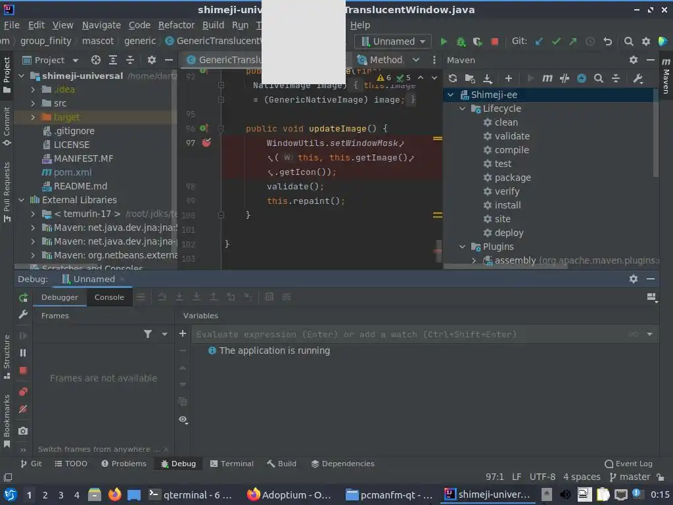673x505 pixels.
Task: Toggle breakpoint at line 97
Action: 206,143
